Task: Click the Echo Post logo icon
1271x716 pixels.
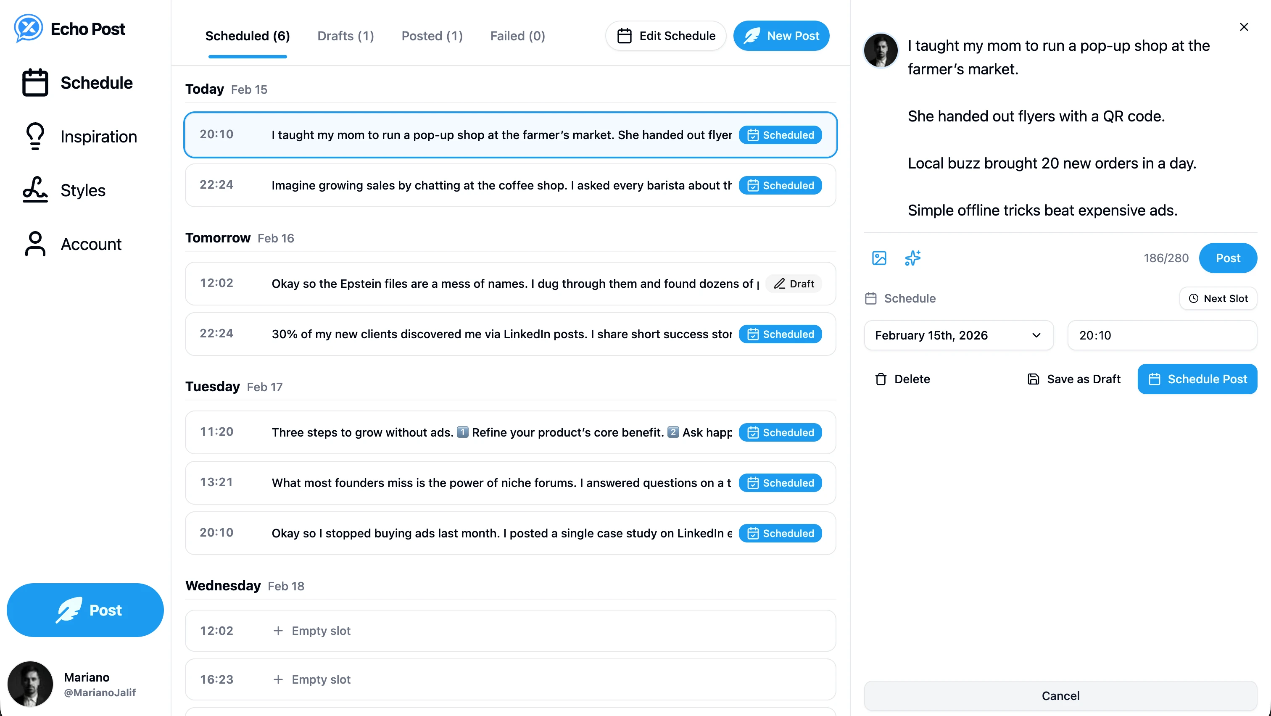Action: coord(28,29)
